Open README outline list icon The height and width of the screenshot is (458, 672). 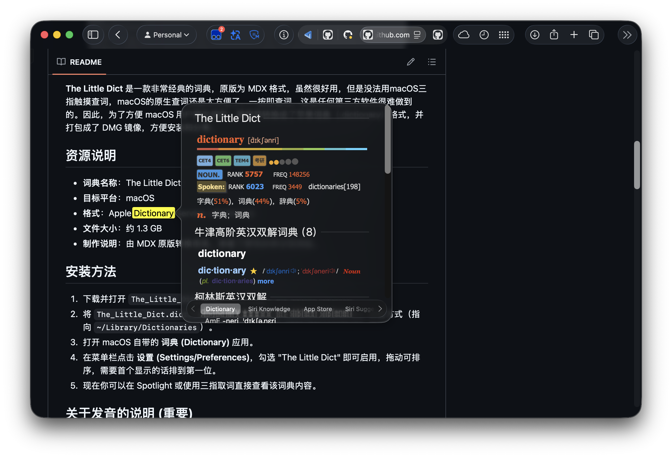432,62
